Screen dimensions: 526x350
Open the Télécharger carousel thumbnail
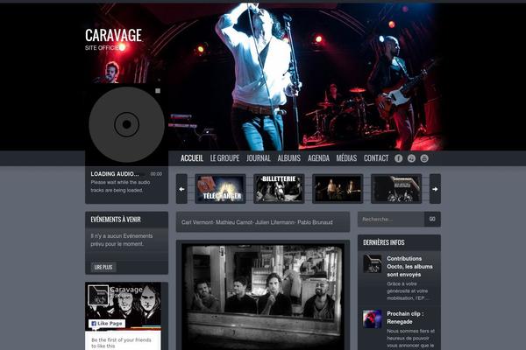[220, 189]
